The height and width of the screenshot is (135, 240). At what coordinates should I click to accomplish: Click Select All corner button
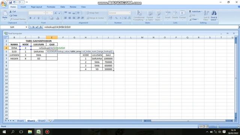tap(6, 37)
